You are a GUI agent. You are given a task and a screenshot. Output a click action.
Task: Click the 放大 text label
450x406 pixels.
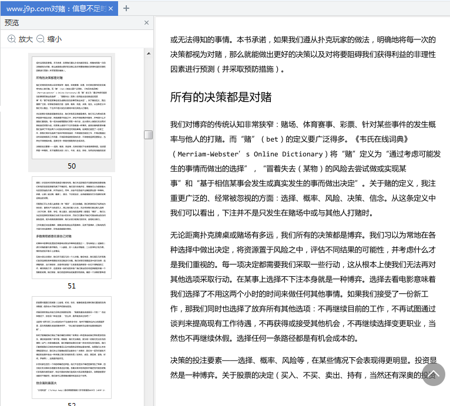tap(26, 39)
